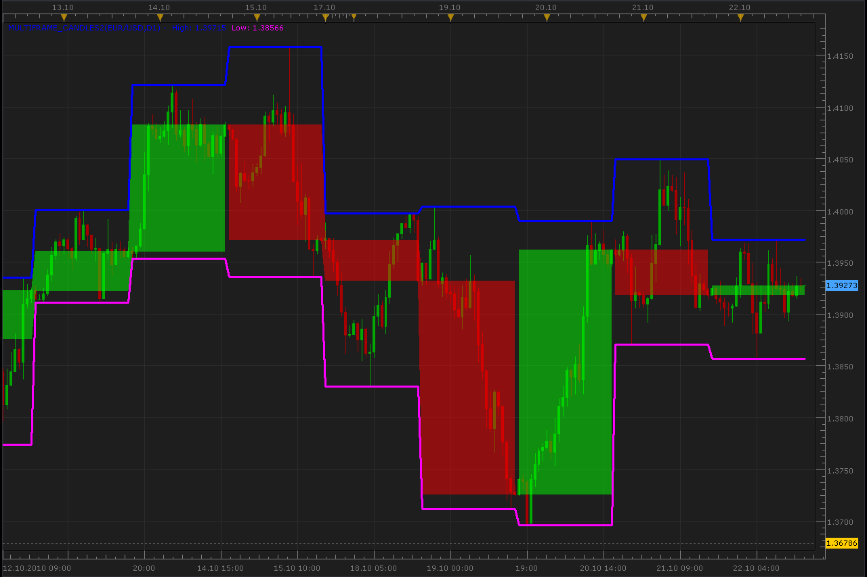
Task: Click the magenta Low: 1.38566 value
Action: pyautogui.click(x=257, y=28)
